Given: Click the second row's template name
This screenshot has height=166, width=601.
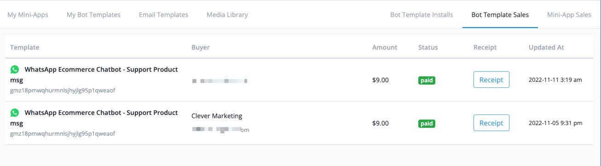Looking at the screenshot, I should tap(94, 118).
